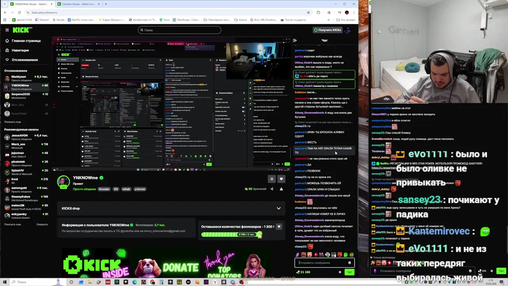Open the Просто общение category link
The width and height of the screenshot is (508, 286).
(x=84, y=189)
